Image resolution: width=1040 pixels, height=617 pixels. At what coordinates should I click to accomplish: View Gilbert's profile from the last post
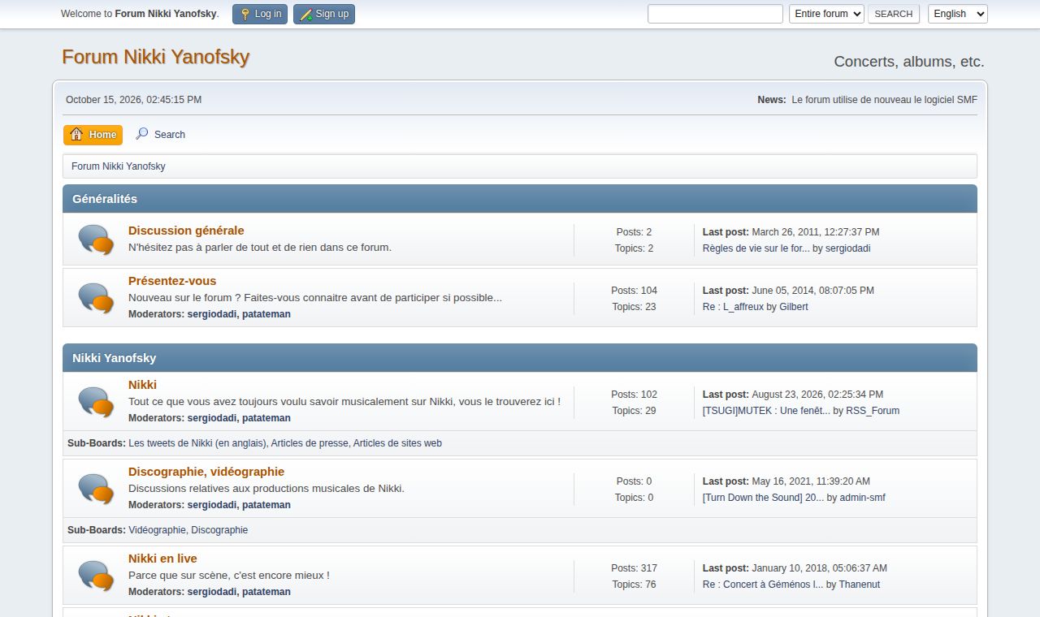(794, 307)
